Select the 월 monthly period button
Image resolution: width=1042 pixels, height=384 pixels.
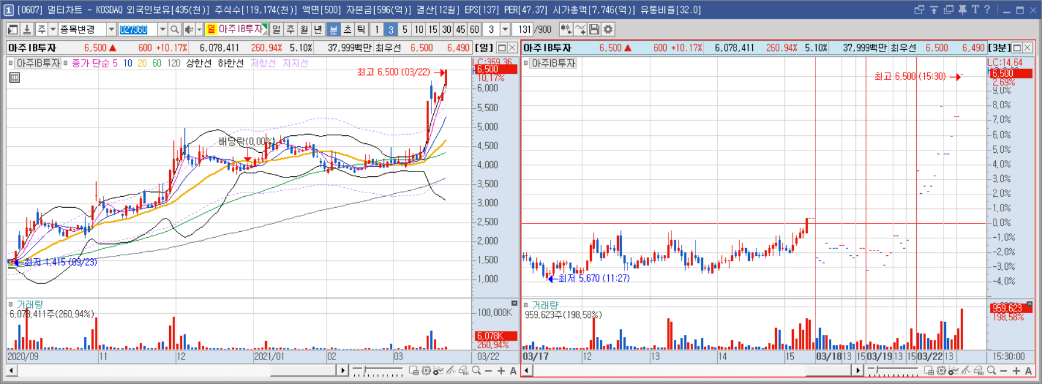[x=304, y=29]
